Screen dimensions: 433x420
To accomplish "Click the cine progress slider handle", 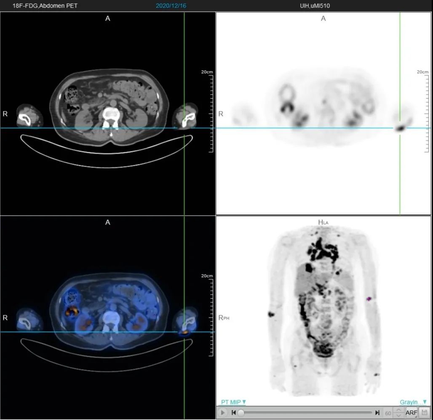I will [241, 412].
